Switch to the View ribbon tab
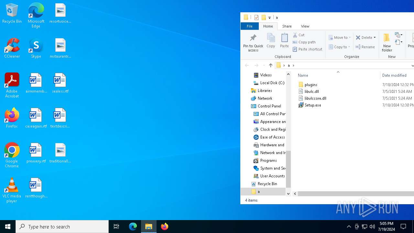Viewport: 414px width, 233px height. tap(305, 26)
